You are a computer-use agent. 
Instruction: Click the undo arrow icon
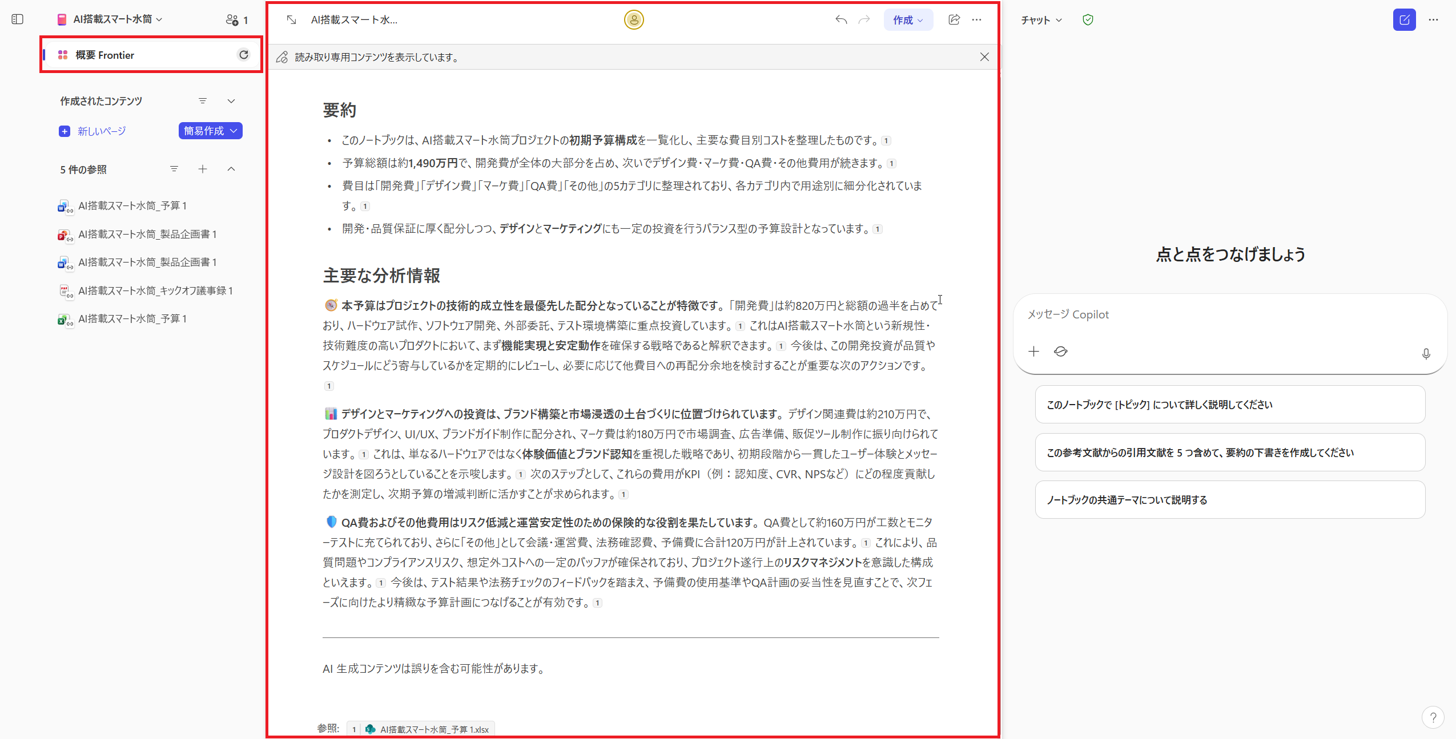click(840, 20)
